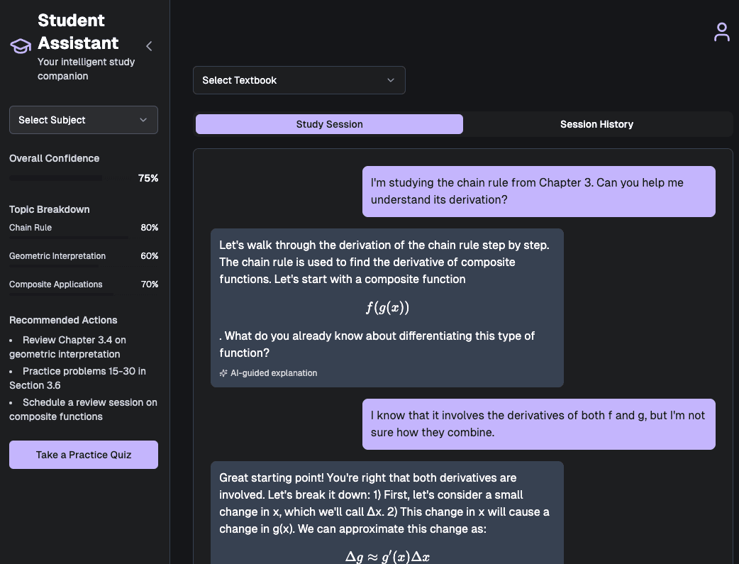This screenshot has width=739, height=564.
Task: Click the Take a Practice Quiz button
Action: [83, 455]
